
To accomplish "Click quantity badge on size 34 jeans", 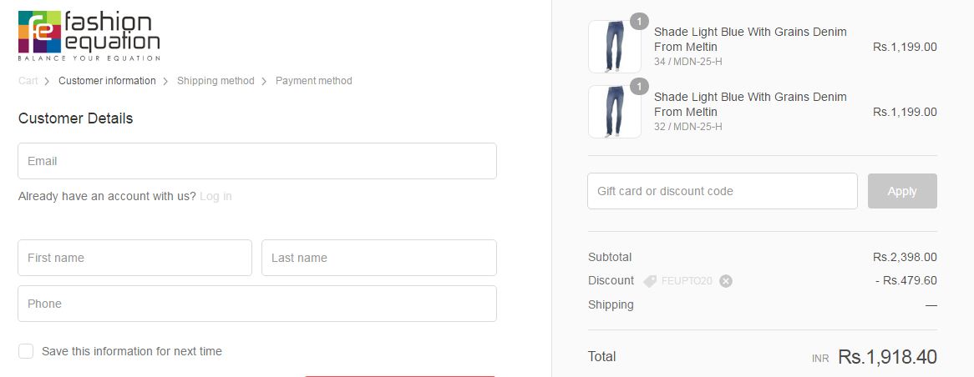I will tap(639, 21).
